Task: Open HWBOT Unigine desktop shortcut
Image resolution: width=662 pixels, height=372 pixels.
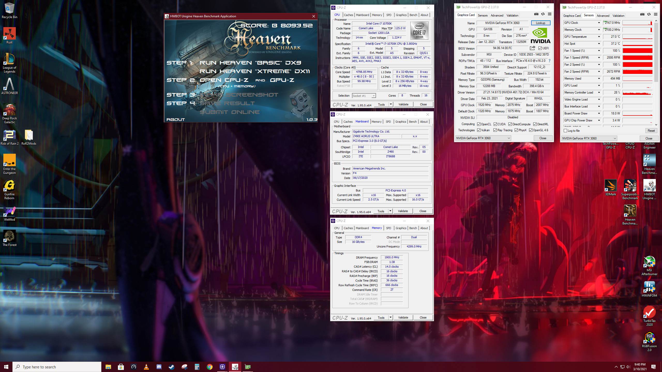Action: [x=649, y=189]
